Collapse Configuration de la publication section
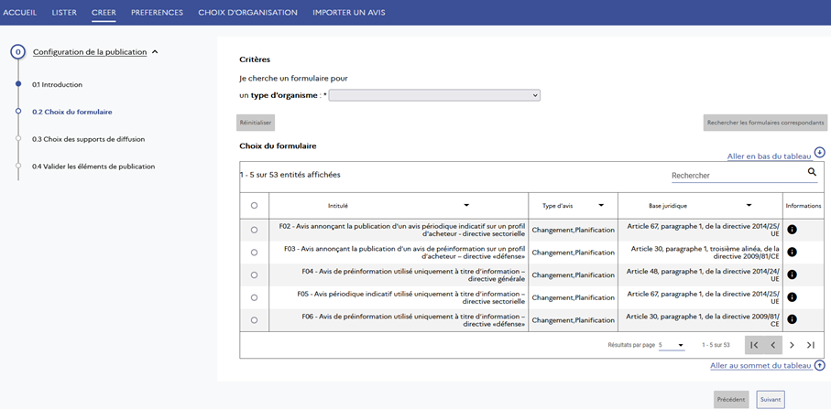Image resolution: width=831 pixels, height=409 pixels. pyautogui.click(x=155, y=52)
